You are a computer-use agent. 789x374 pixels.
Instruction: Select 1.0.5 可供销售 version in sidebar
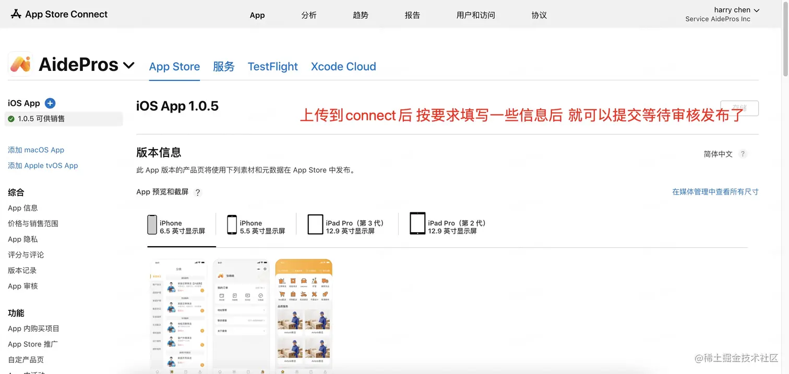64,119
